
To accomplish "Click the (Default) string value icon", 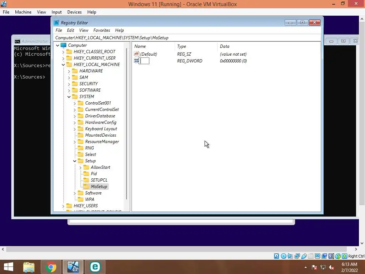I will (x=137, y=54).
